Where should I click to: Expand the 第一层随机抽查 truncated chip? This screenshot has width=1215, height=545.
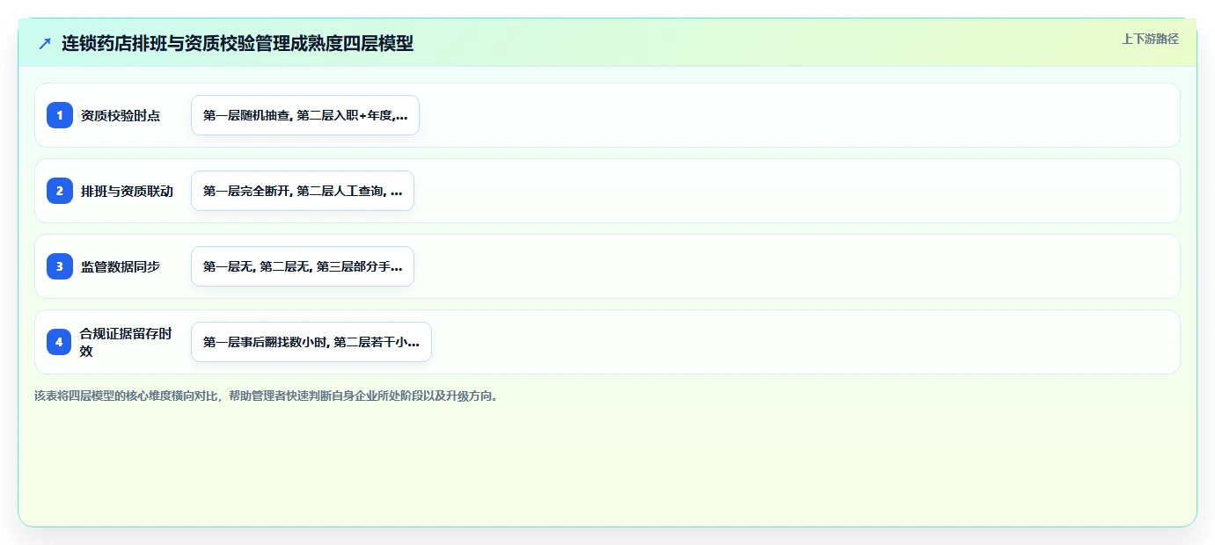point(305,115)
